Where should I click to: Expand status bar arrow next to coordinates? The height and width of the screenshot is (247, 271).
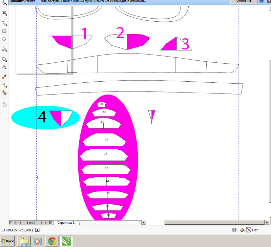37,230
